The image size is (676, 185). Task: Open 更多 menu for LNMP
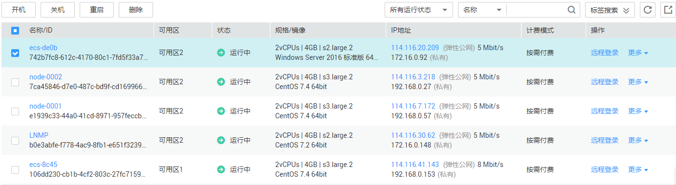tap(638, 140)
